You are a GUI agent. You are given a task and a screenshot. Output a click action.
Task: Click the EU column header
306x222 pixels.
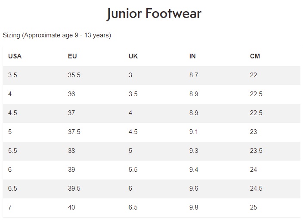tap(72, 56)
